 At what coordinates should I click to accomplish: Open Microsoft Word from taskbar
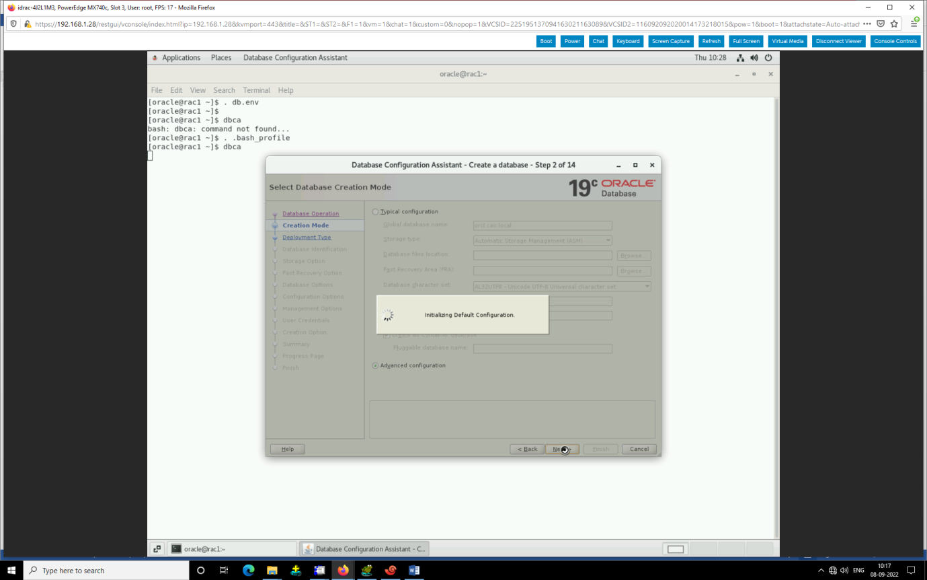[x=414, y=570]
